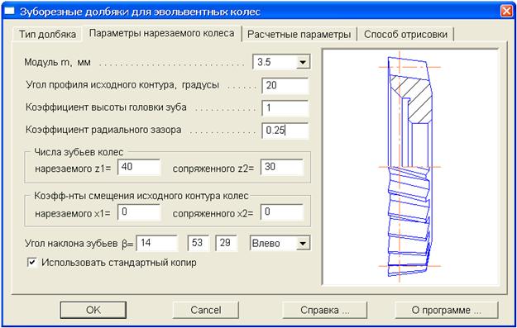Focus the нарезаемого z1 teeth field
Screen dimensions: 517x328
139,167
